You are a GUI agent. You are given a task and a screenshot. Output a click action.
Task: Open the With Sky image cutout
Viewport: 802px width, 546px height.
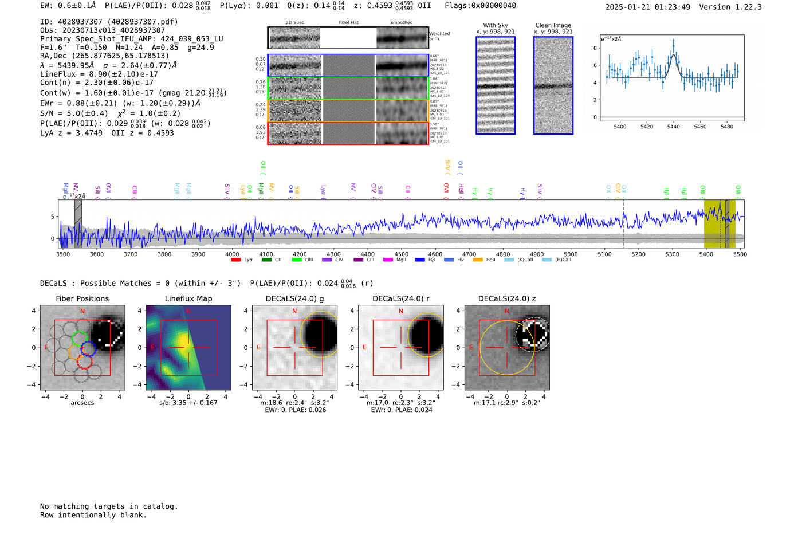[496, 85]
